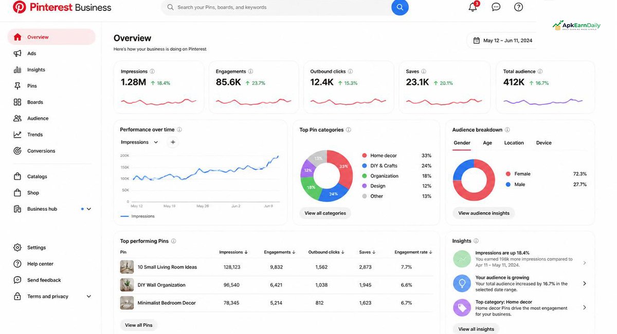Click the Audience people icon

coord(17,118)
